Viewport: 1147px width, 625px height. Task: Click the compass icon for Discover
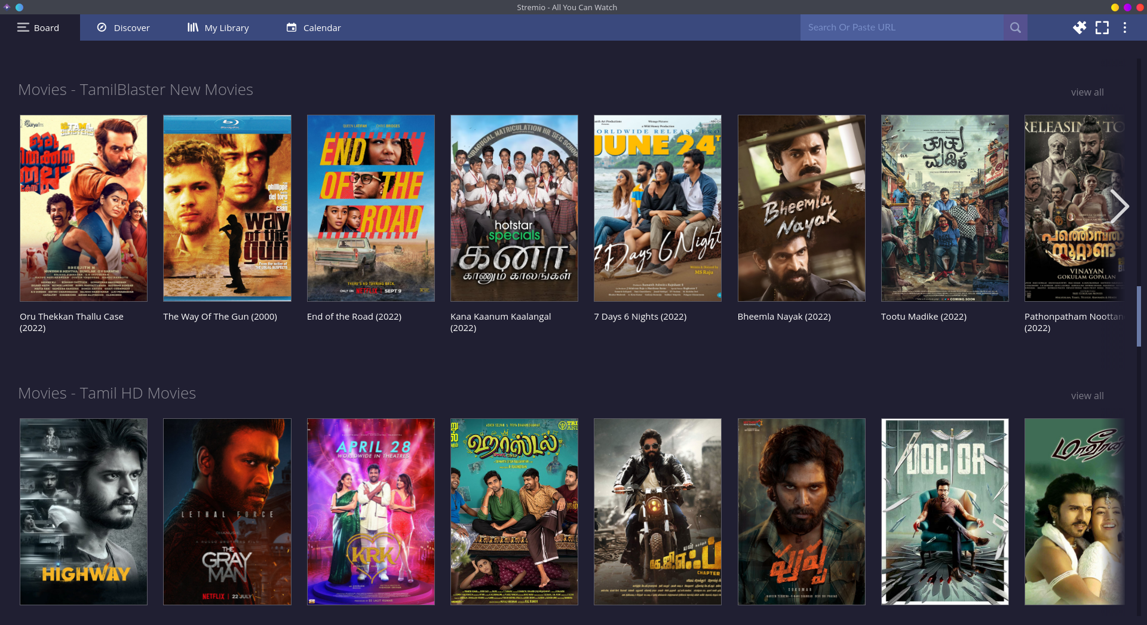pyautogui.click(x=102, y=27)
